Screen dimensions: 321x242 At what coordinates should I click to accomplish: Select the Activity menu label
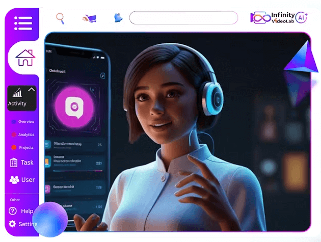17,103
